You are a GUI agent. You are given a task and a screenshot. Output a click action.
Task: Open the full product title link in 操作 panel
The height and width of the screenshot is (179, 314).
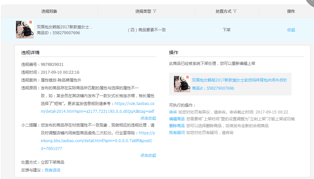(x=239, y=80)
